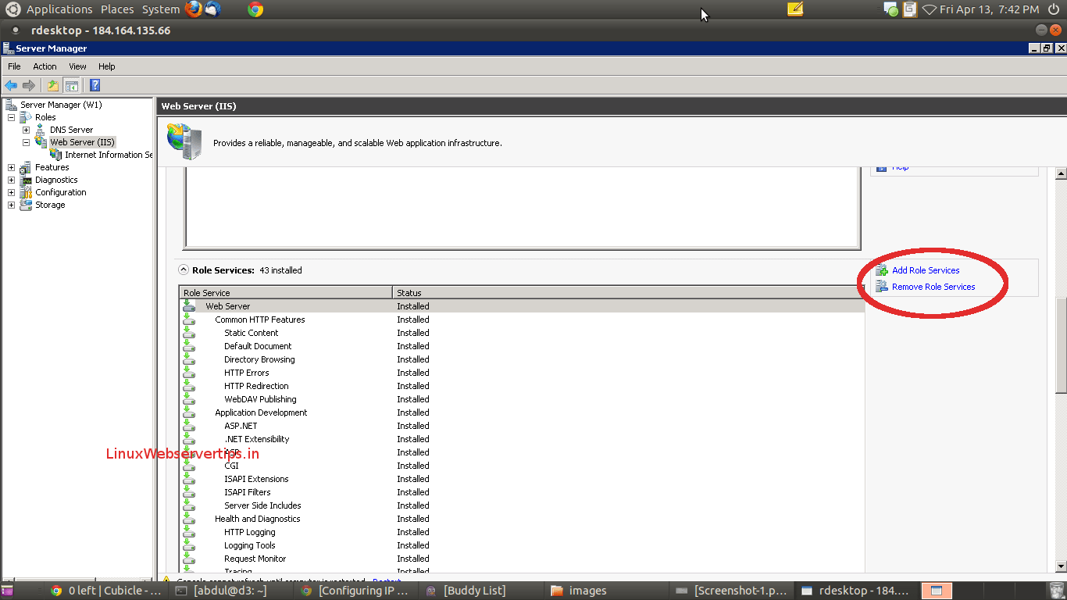
Task: Open the Applications menu in Ubuntu panel
Action: (x=59, y=9)
